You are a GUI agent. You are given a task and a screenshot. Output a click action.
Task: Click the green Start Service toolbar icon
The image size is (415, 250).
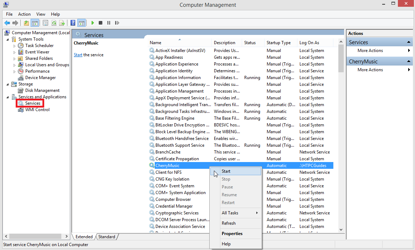coord(93,23)
